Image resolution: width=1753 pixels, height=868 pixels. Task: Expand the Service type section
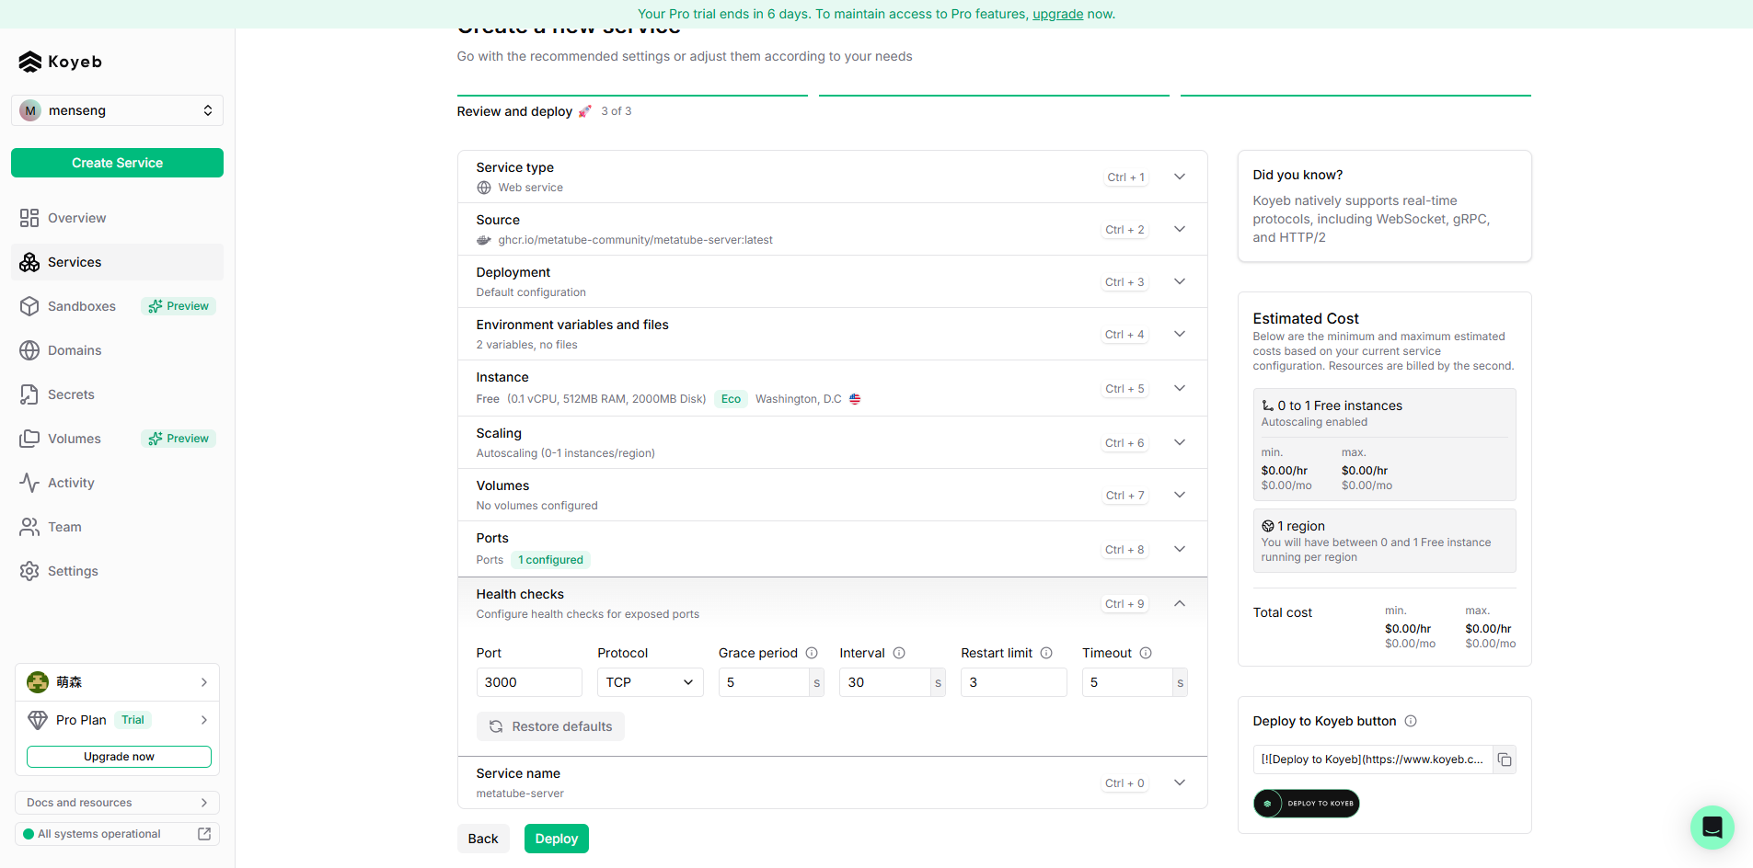(x=1179, y=177)
